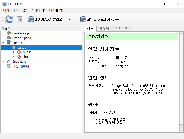Minimize the DB 관리자 window
The height and width of the screenshot is (139, 184).
[x=154, y=4]
